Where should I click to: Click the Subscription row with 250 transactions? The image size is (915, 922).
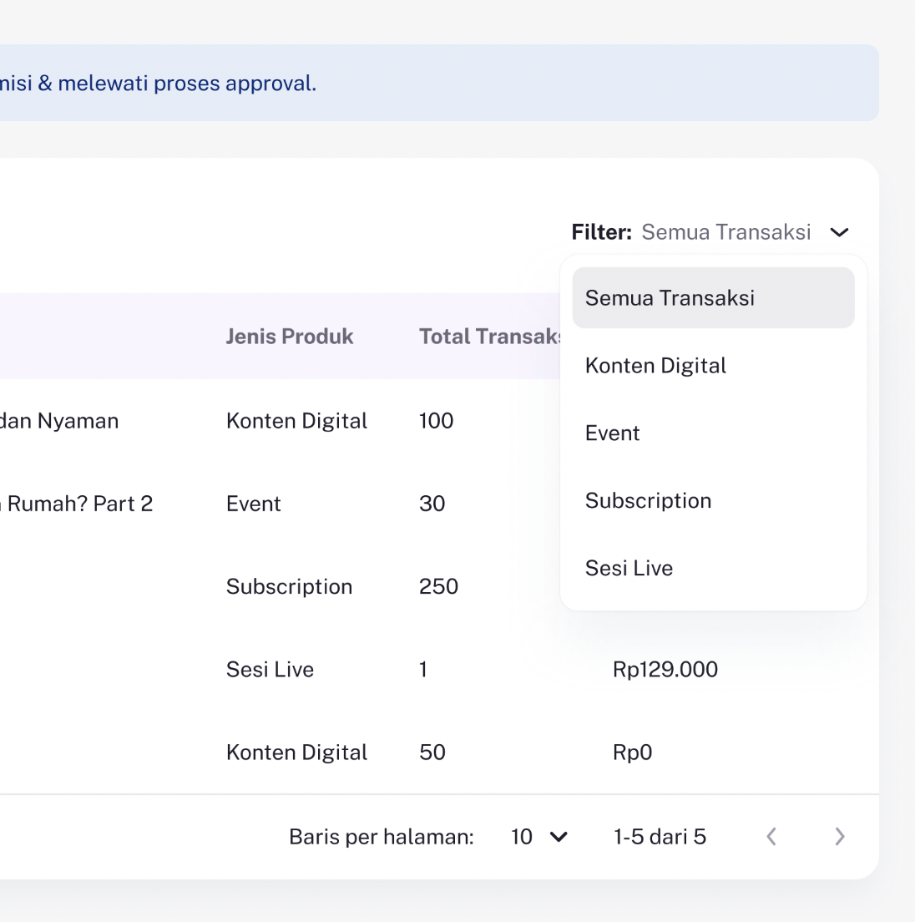289,586
